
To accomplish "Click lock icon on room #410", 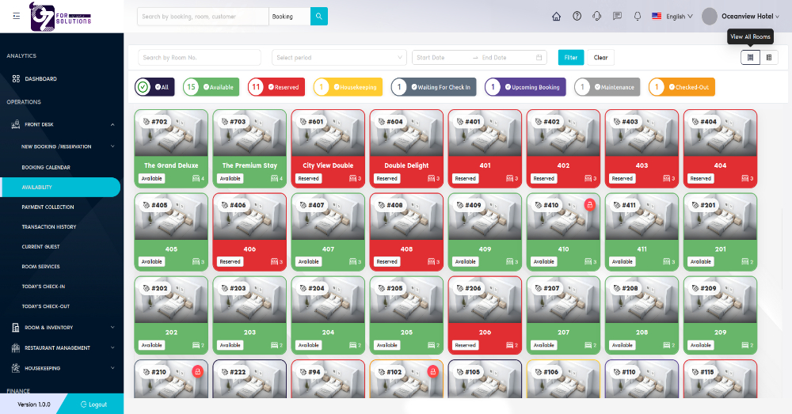I will (x=589, y=205).
